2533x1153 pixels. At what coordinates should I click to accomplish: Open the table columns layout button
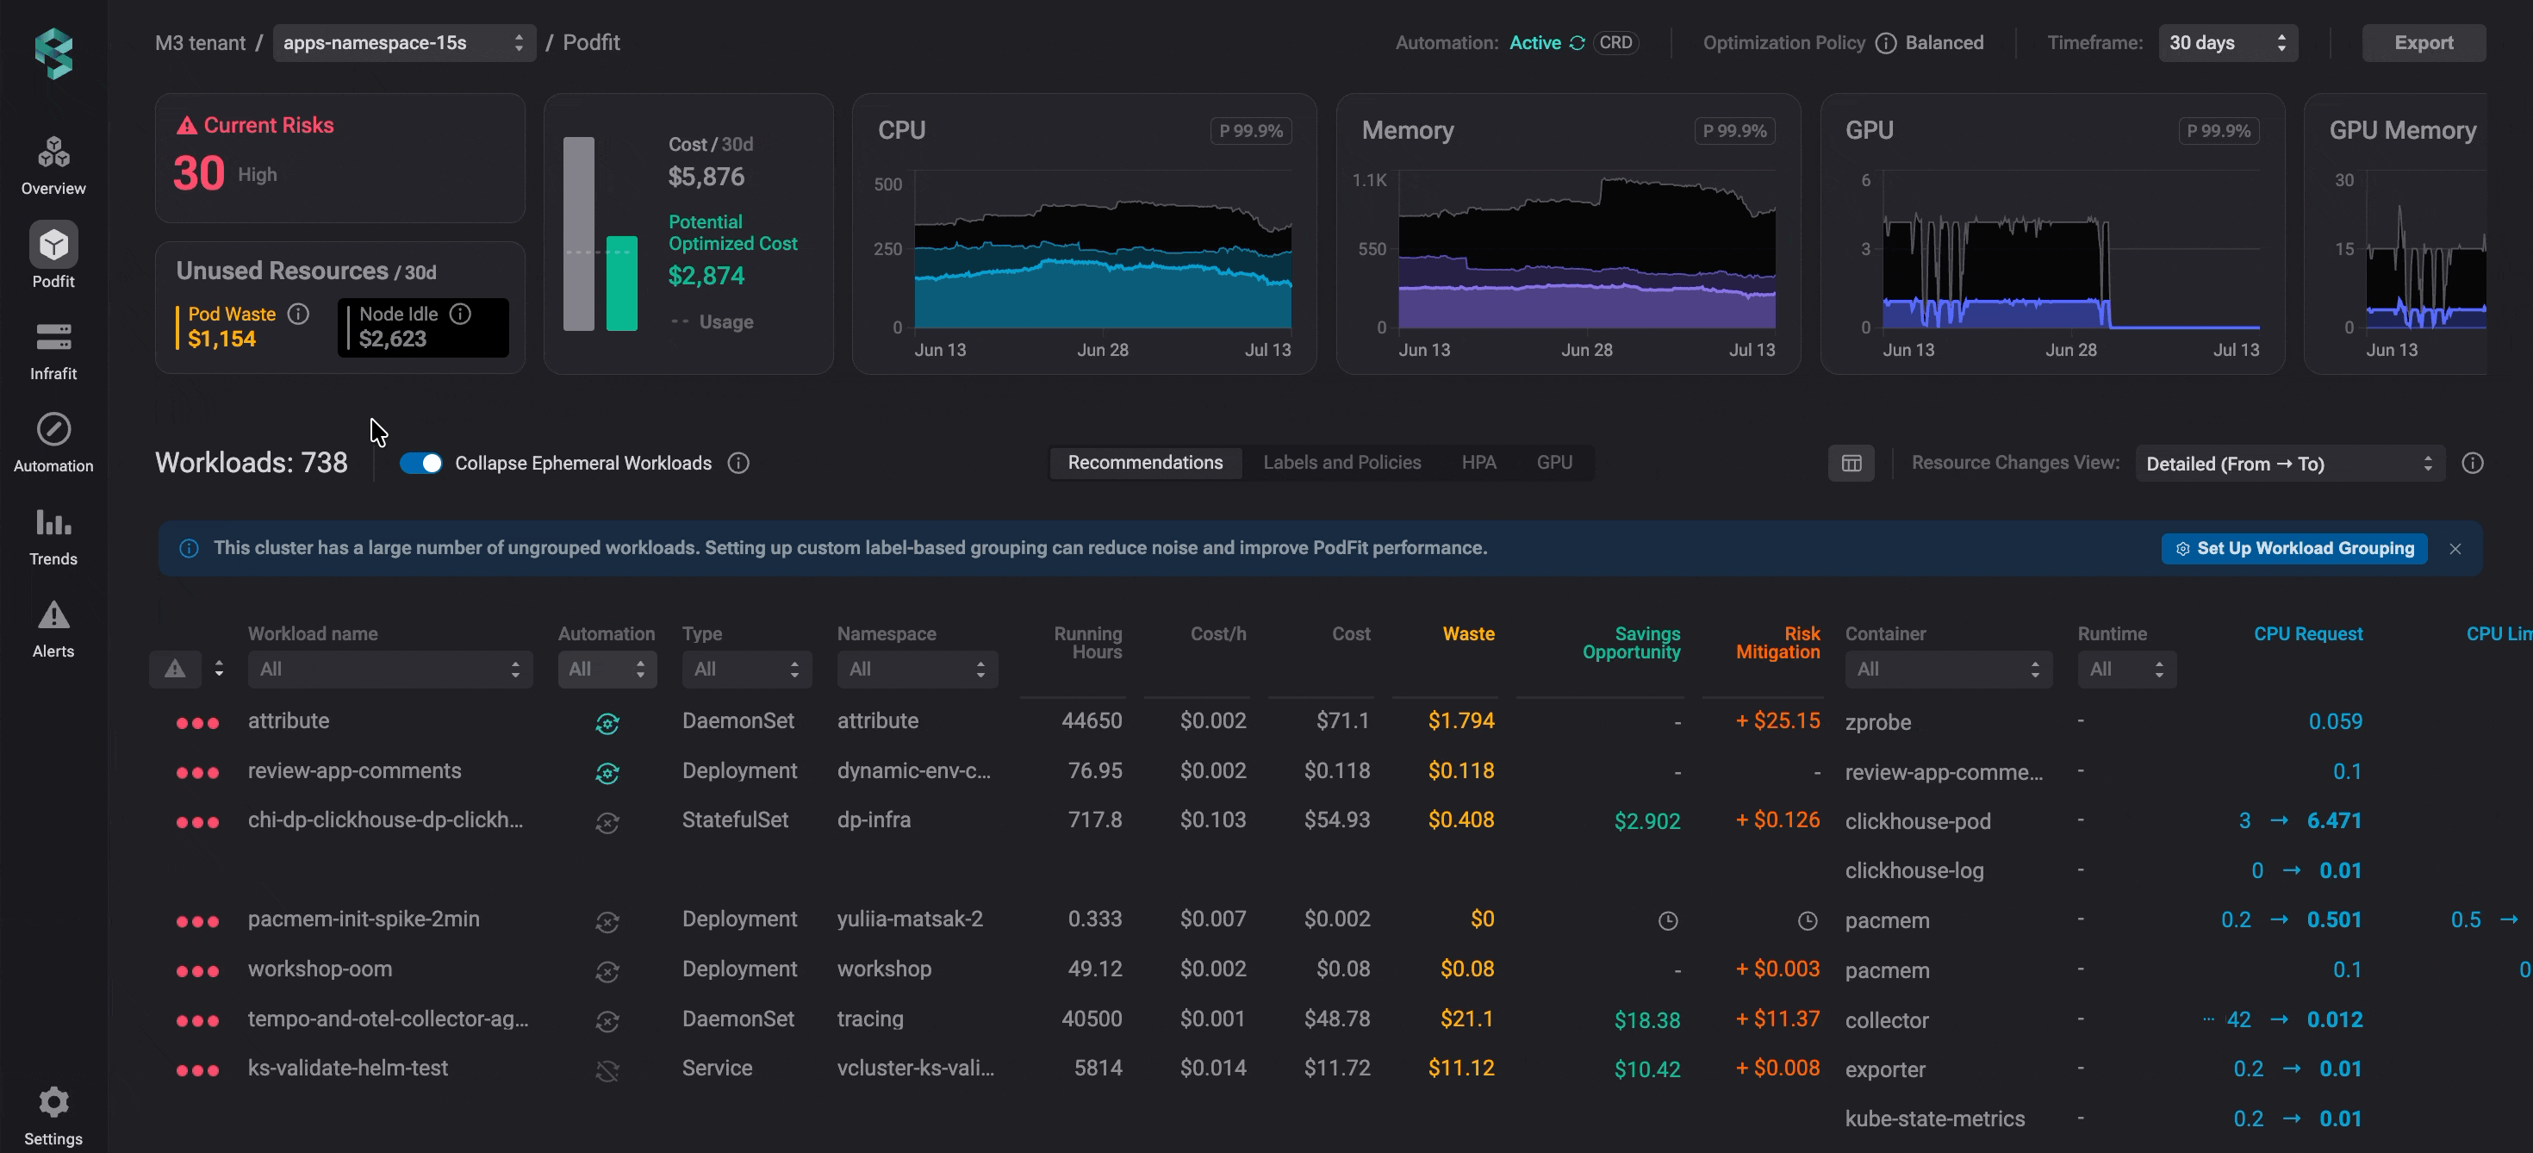click(x=1852, y=464)
